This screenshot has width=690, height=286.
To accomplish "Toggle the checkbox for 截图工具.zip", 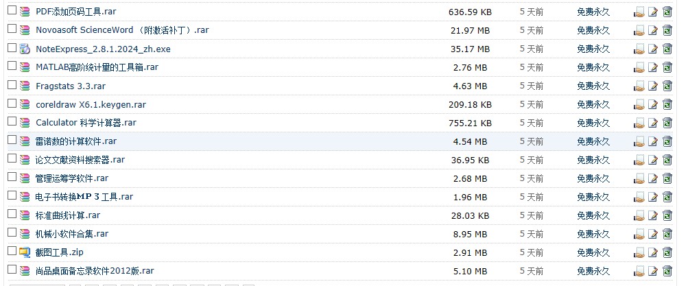I will [x=12, y=252].
